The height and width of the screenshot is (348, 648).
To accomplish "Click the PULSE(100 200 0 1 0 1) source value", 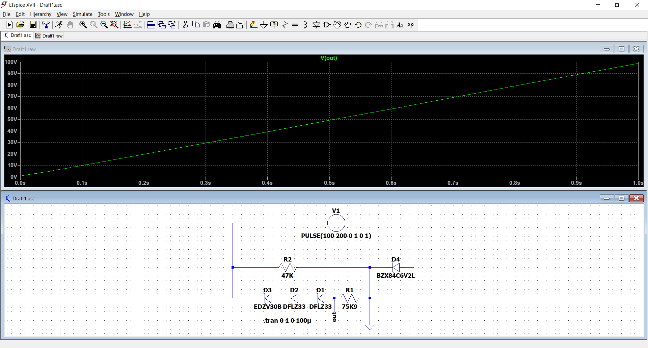I will point(336,235).
